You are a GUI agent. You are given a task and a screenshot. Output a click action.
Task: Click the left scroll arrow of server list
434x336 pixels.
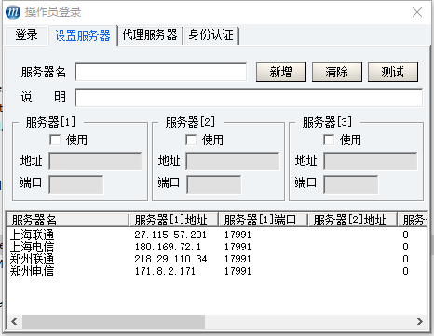[14, 321]
